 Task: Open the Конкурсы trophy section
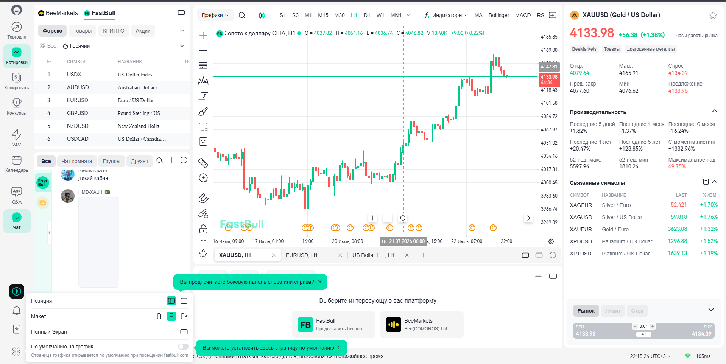pyautogui.click(x=17, y=107)
